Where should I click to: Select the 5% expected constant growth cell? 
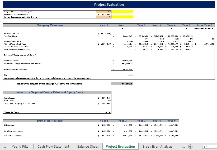coord(104,17)
